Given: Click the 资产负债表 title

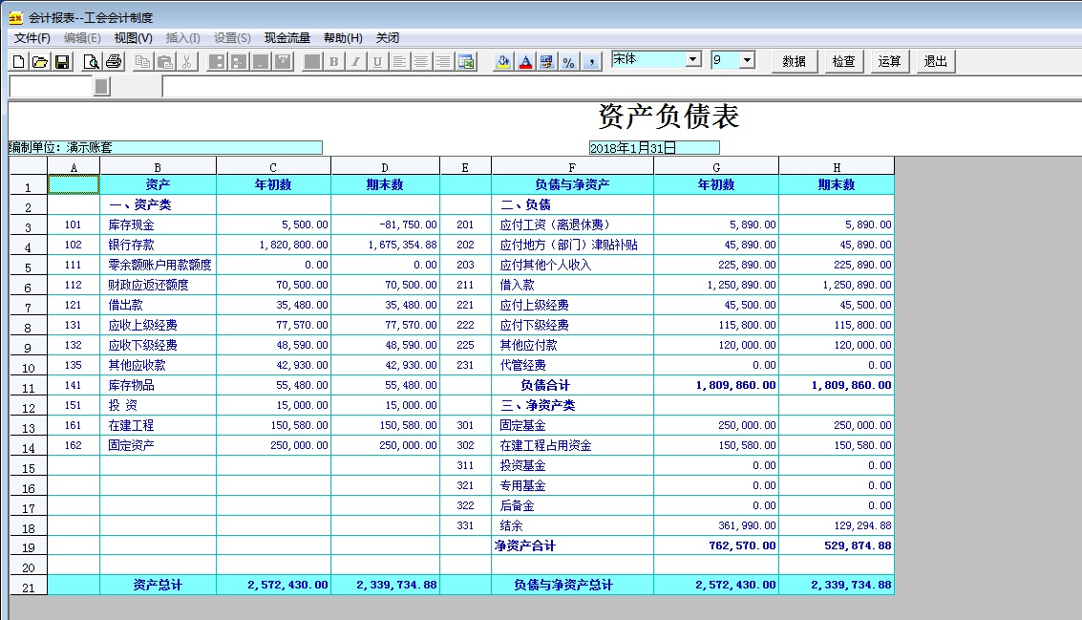Looking at the screenshot, I should tap(668, 116).
